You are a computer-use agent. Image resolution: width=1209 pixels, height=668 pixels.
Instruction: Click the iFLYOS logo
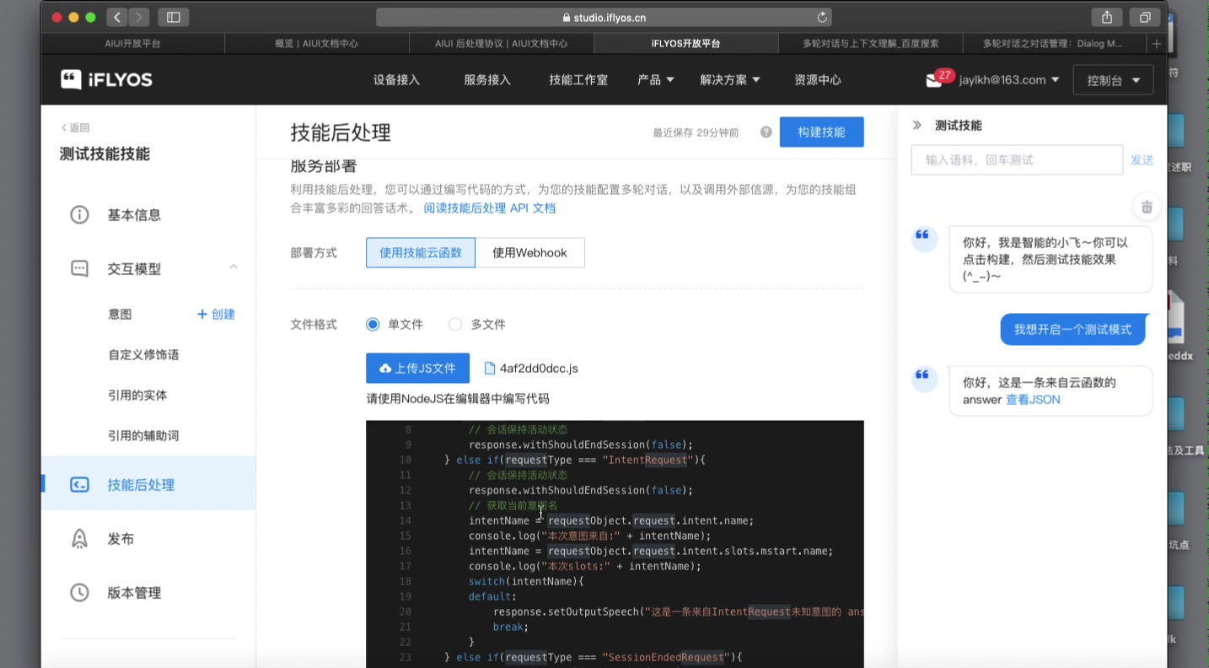[x=106, y=79]
